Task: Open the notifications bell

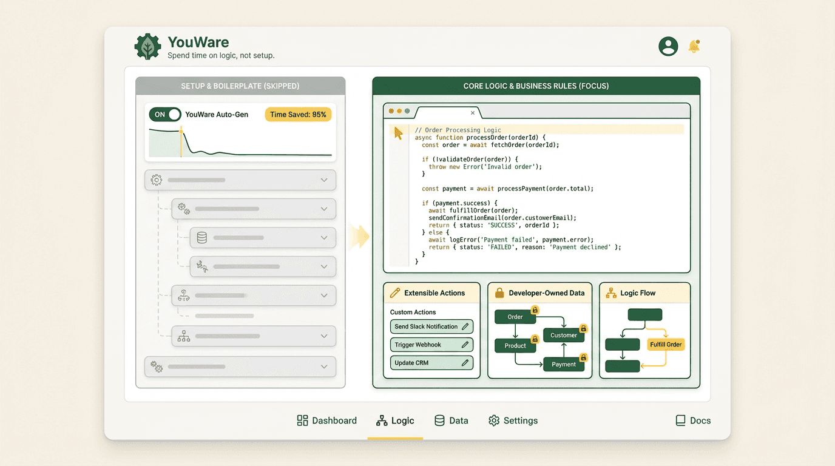Action: click(694, 46)
